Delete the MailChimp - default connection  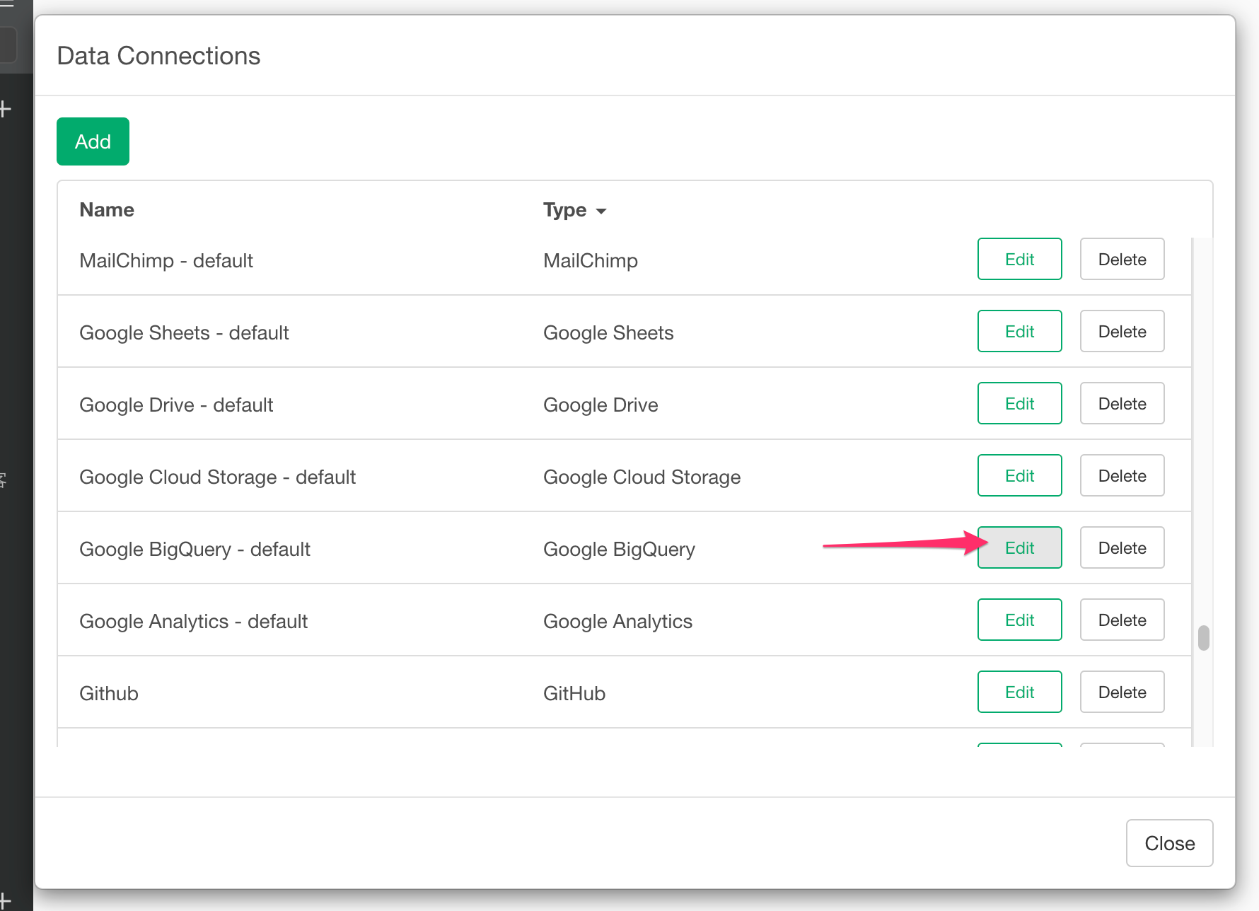(1122, 259)
